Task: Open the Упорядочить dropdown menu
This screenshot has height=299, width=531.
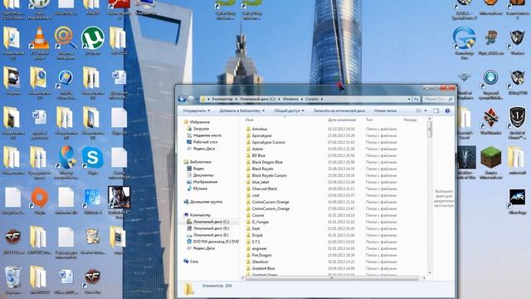Action: (x=196, y=110)
